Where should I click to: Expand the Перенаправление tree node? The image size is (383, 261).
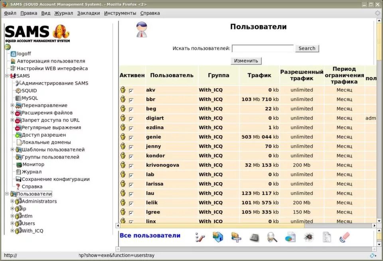12,105
